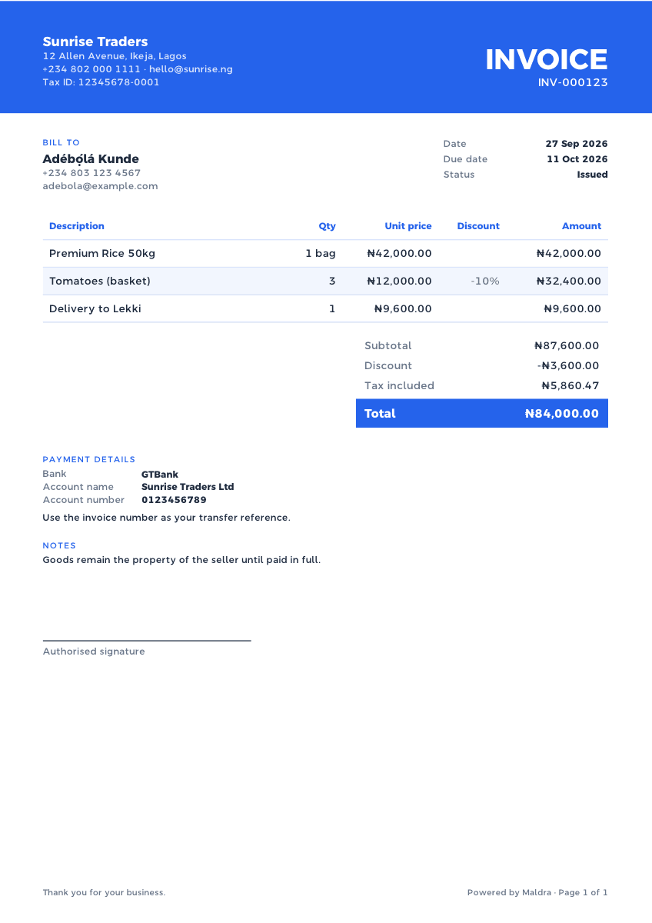Click the note about goods remaining seller property
The height and width of the screenshot is (923, 652).
click(x=181, y=560)
